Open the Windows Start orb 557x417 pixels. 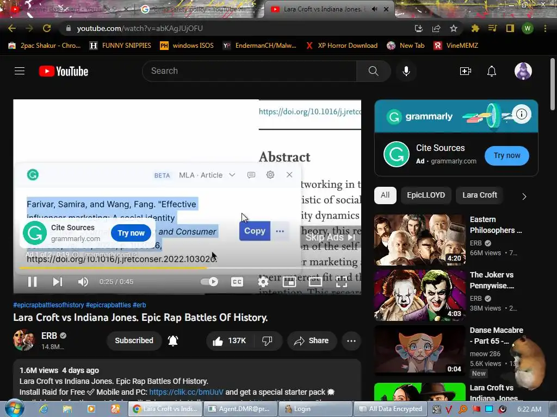pos(14,409)
